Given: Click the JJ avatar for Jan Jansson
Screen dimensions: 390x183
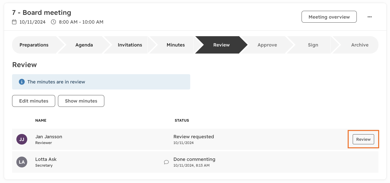Looking at the screenshot, I should tap(22, 139).
